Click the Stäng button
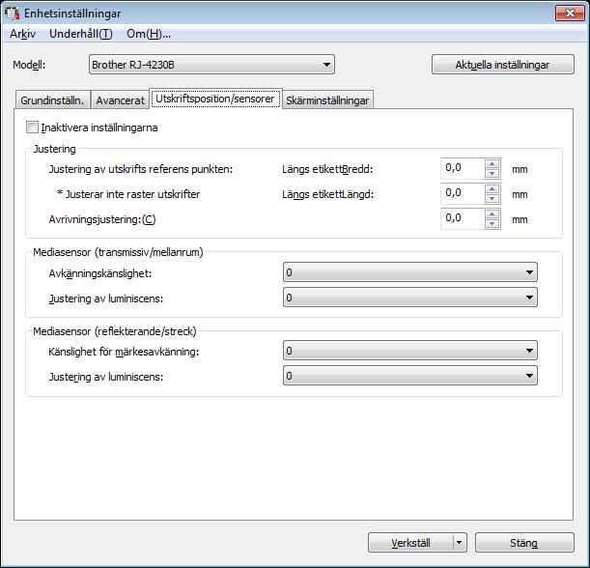The image size is (590, 568). tap(524, 543)
